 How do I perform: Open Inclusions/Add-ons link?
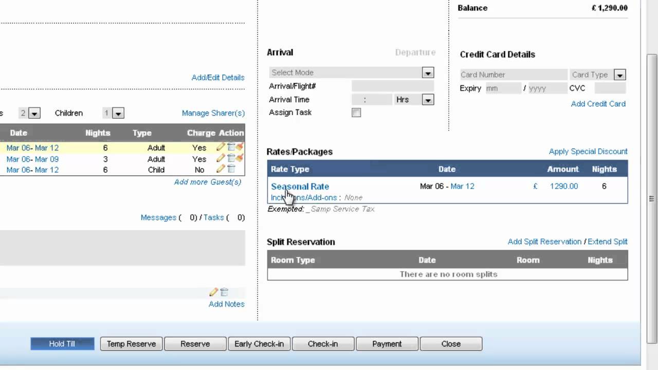tap(304, 198)
